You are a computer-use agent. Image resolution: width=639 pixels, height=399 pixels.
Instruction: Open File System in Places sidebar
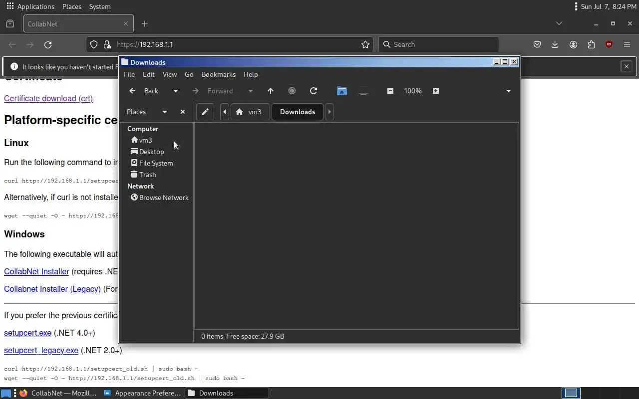(152, 163)
